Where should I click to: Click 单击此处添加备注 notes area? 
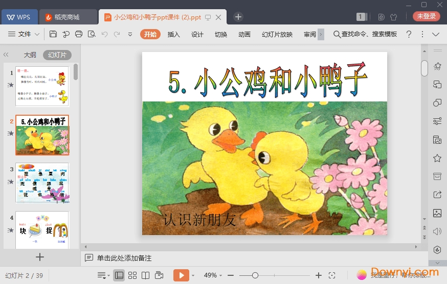[x=124, y=258]
